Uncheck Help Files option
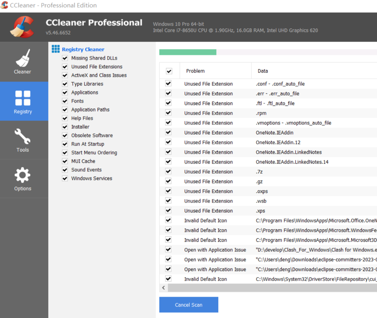The image size is (377, 318). 65,118
